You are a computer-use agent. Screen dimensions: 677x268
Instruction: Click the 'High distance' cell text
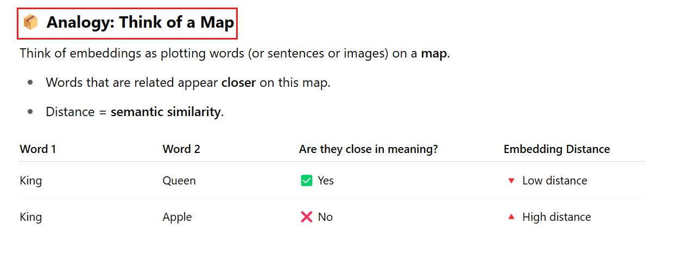(x=556, y=217)
